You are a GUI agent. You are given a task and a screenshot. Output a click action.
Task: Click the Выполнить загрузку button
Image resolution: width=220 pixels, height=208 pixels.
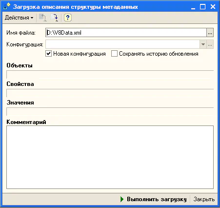(x=154, y=199)
